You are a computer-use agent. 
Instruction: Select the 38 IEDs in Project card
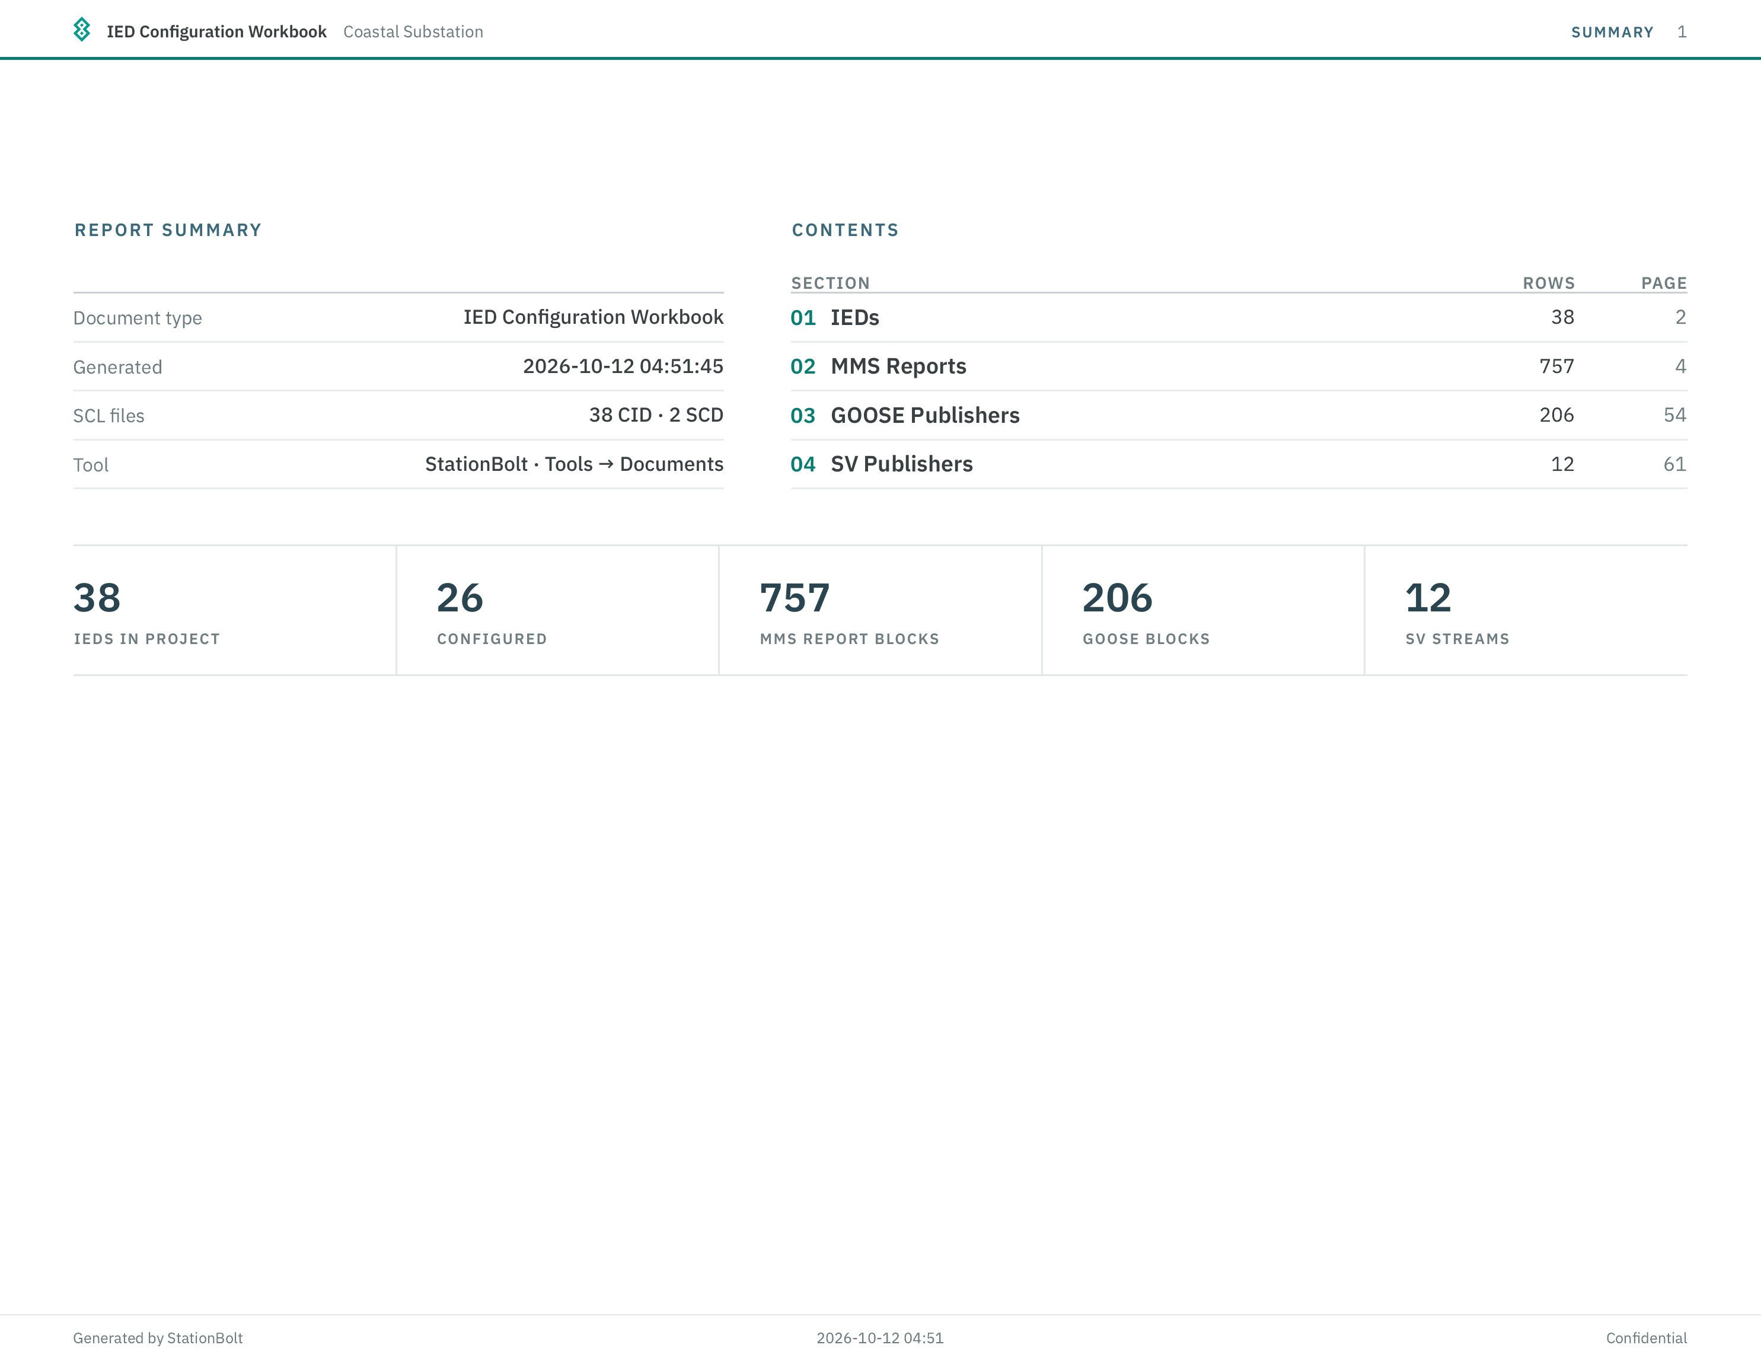click(x=234, y=610)
